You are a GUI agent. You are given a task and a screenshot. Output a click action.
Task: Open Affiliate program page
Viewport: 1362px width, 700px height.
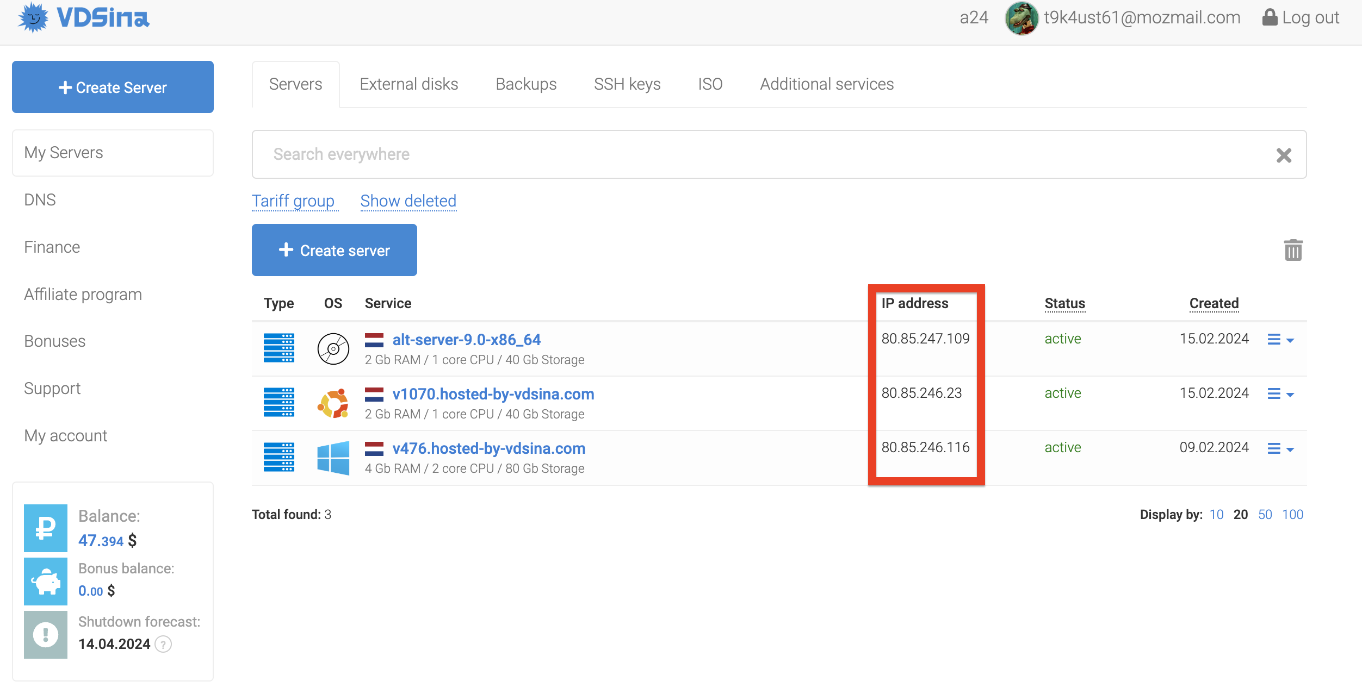(83, 295)
